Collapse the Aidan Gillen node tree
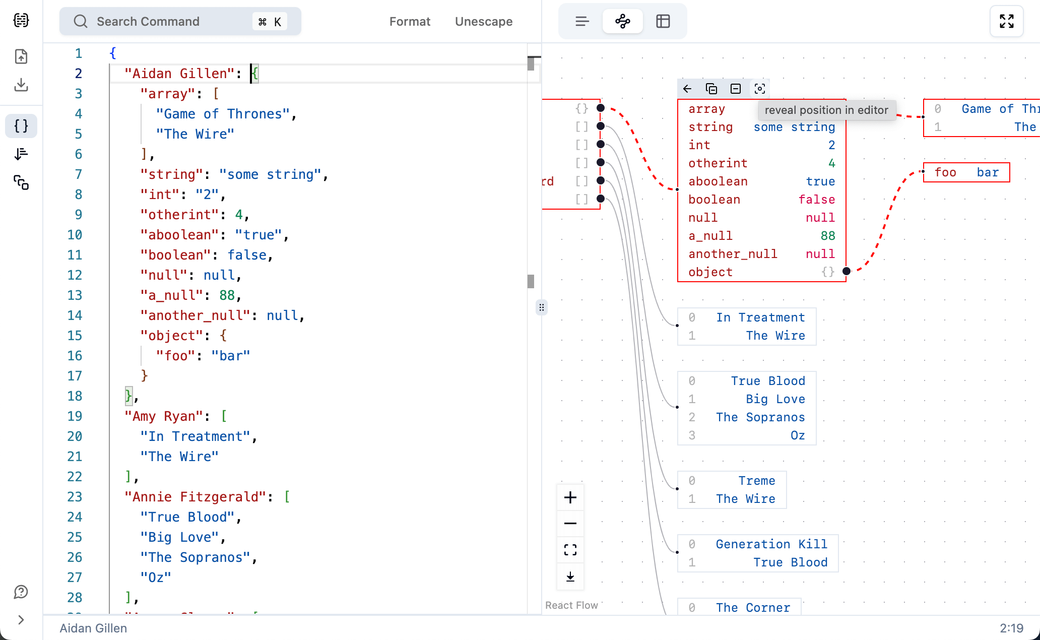1040x640 pixels. tap(735, 89)
